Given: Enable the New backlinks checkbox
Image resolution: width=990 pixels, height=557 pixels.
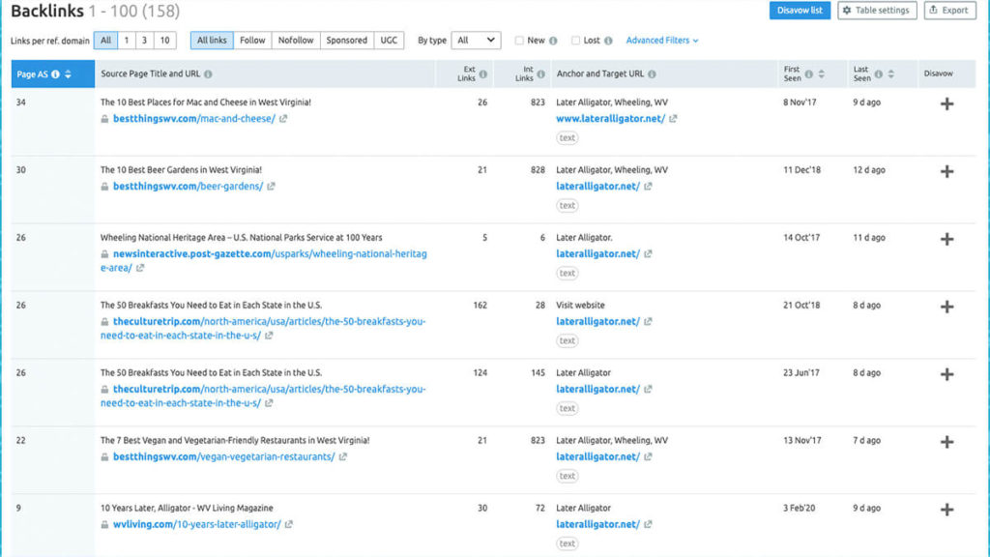Looking at the screenshot, I should point(520,41).
